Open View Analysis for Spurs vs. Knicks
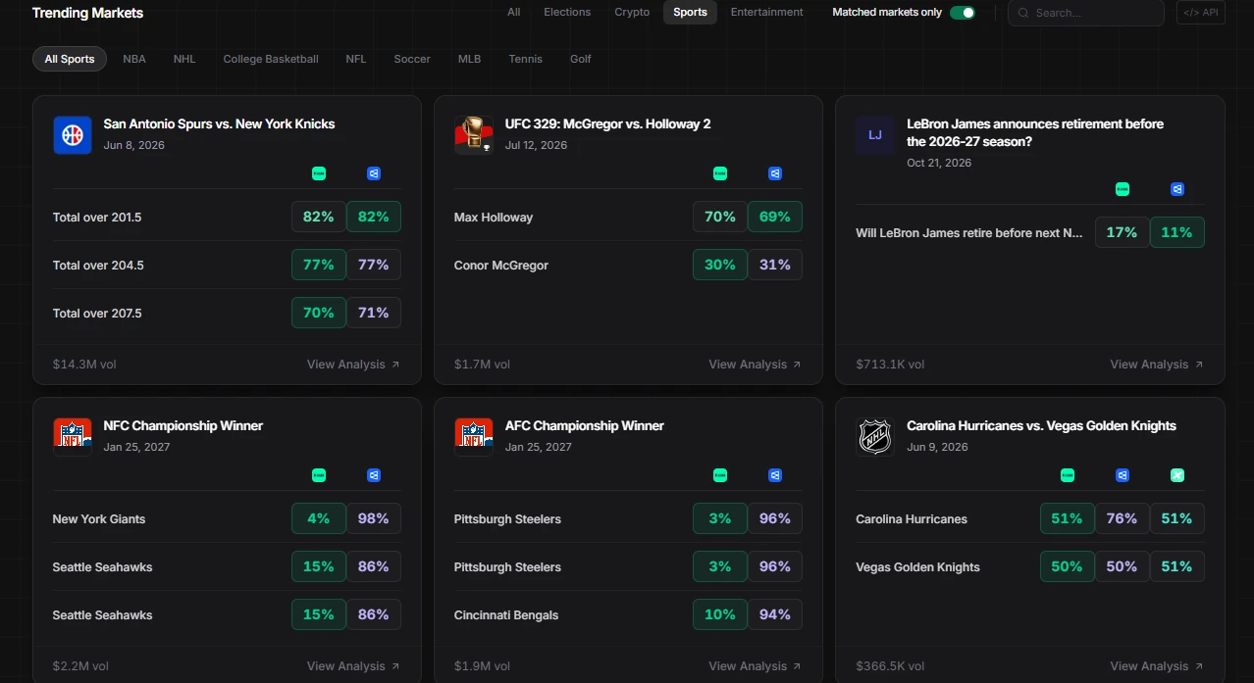Screen dimensions: 1254x683 click(353, 365)
